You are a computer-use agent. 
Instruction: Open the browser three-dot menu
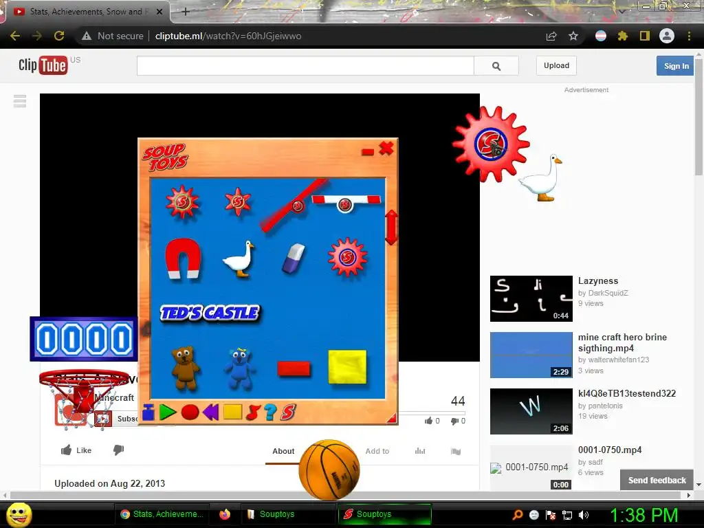[x=689, y=36]
